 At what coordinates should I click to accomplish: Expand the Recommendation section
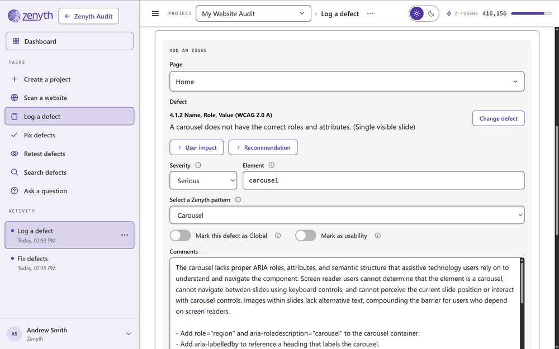click(x=263, y=147)
